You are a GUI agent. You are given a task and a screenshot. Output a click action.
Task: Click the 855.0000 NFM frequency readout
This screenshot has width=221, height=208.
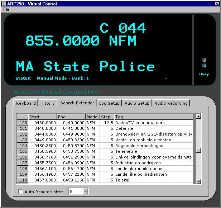[x=81, y=41]
